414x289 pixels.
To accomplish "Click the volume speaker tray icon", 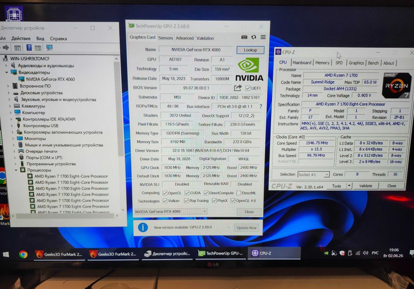I will coord(366,253).
